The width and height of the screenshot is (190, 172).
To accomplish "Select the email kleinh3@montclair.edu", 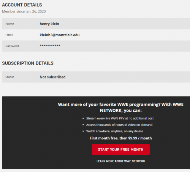I will 60,35.
